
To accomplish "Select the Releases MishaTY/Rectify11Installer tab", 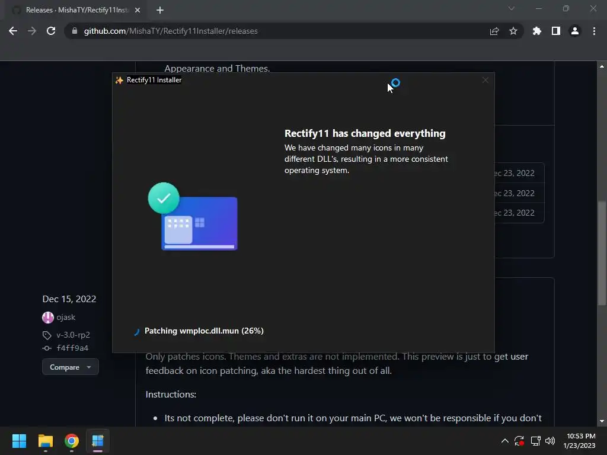I will pos(76,10).
